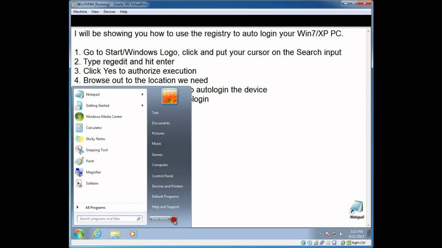
Task: Open Windows Media Center
Action: point(110,116)
